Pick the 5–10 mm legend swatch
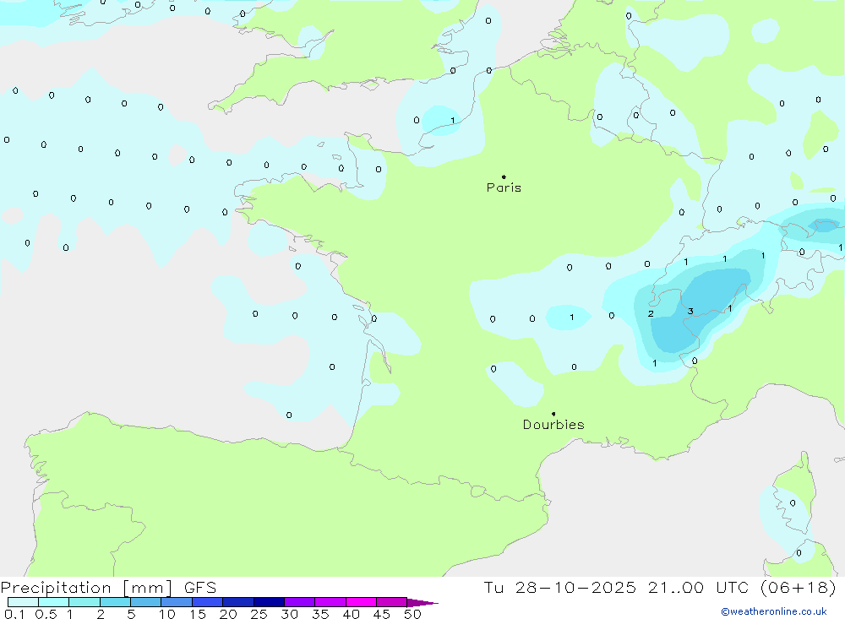This screenshot has height=619, width=845. (146, 602)
